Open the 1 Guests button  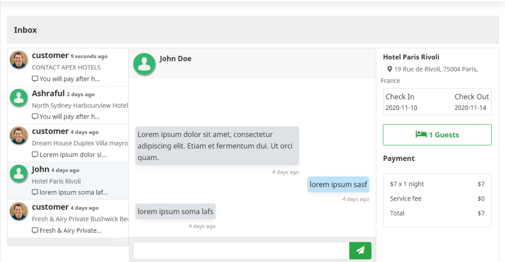pos(437,135)
